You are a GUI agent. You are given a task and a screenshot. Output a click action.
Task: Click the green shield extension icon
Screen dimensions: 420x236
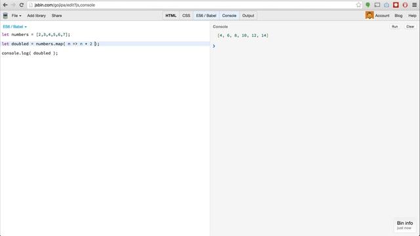[x=367, y=5]
